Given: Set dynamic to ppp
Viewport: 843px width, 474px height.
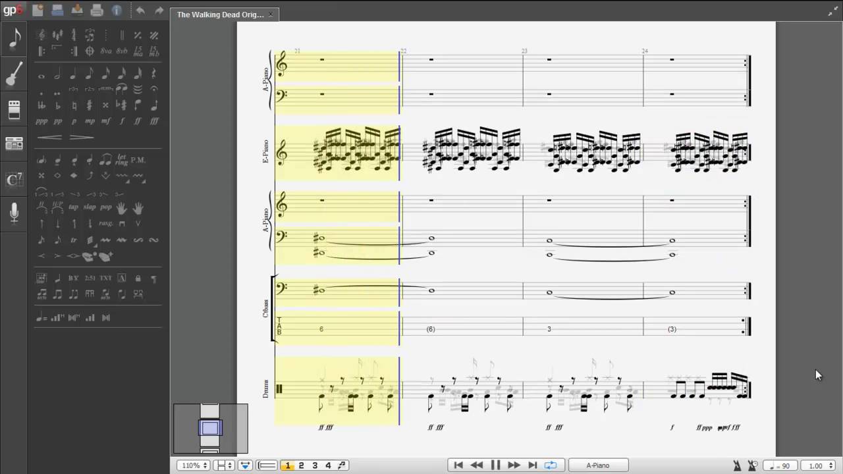Looking at the screenshot, I should click(x=41, y=121).
